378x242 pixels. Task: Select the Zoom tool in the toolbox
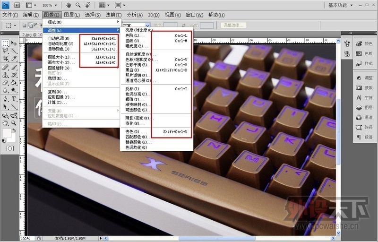(x=14, y=123)
